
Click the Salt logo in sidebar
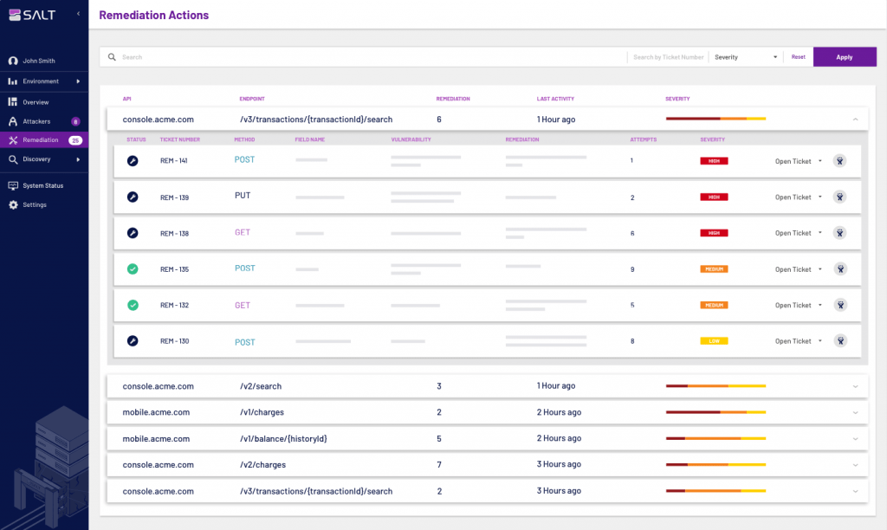click(x=31, y=14)
